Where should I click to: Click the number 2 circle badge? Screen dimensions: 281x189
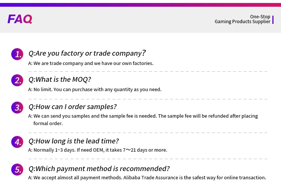(17, 80)
